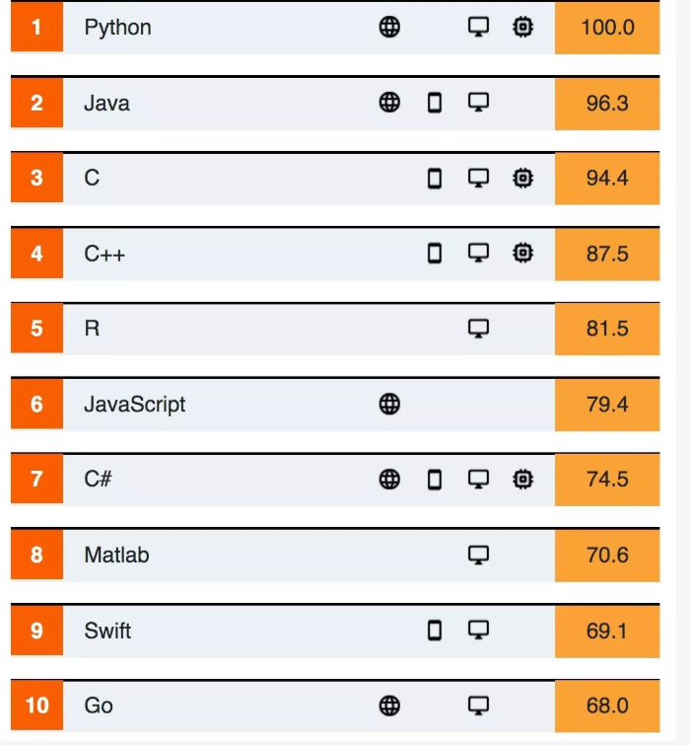Screen dimensions: 690x745
Task: Click the desktop monitor icon in C row
Action: point(478,178)
